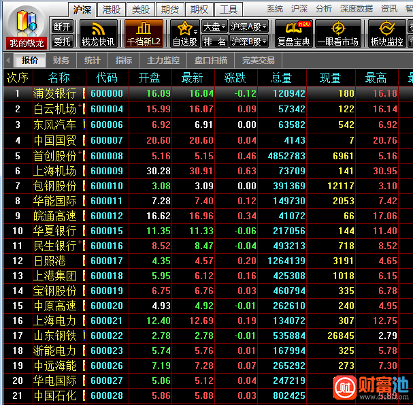The height and width of the screenshot is (405, 413).
Task: Open the 沪深 menu in the menu bar
Action: pos(299,9)
